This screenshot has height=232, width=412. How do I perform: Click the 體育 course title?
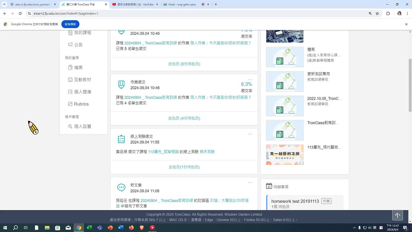311,49
